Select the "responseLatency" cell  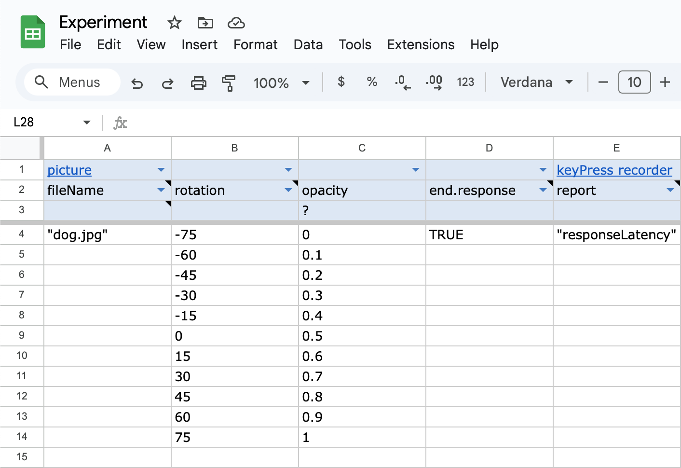click(617, 234)
